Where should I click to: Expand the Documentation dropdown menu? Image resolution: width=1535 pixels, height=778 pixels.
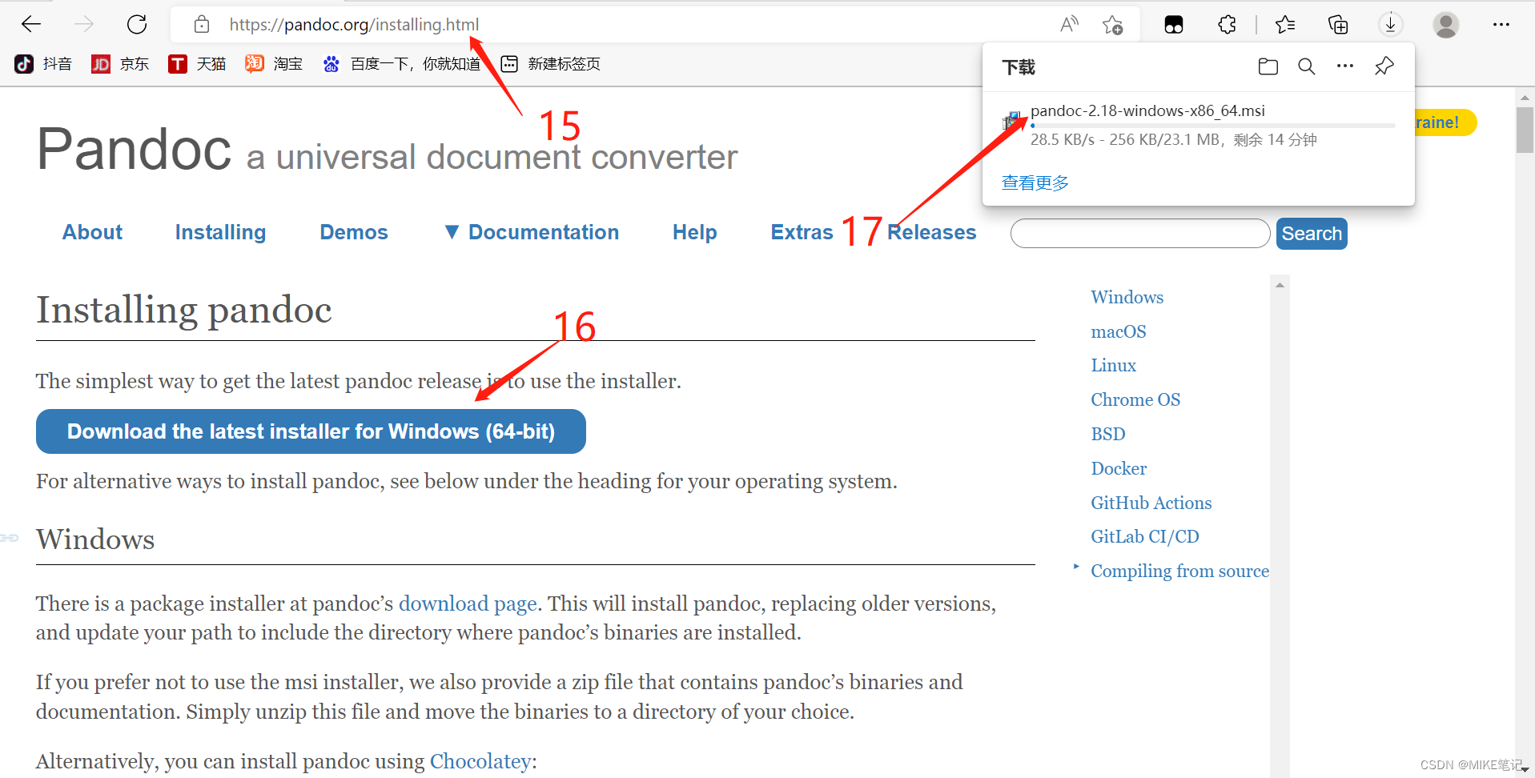[532, 232]
